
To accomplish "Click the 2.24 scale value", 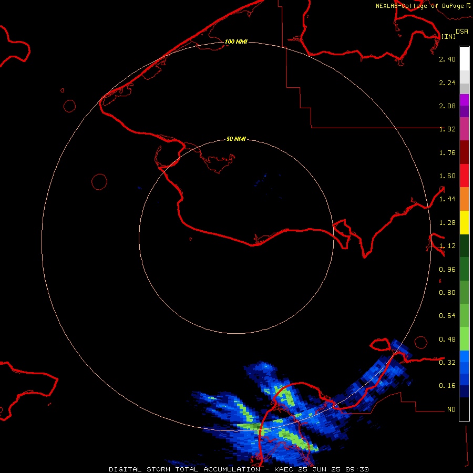I will click(x=447, y=83).
